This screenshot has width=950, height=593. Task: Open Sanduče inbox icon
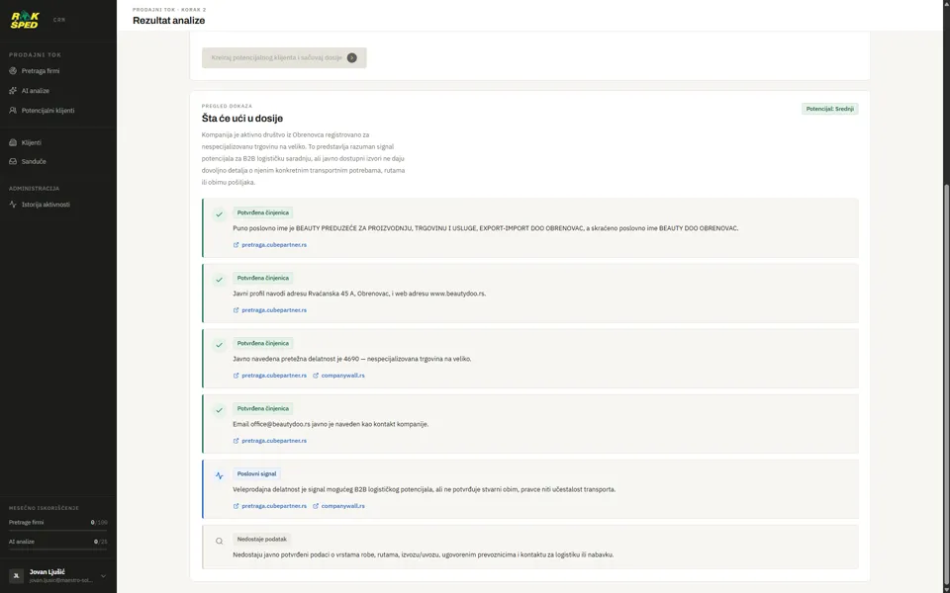[13, 161]
